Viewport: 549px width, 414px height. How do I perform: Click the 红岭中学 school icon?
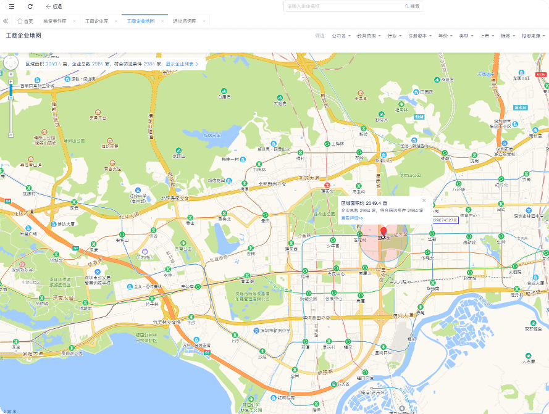tap(138, 190)
